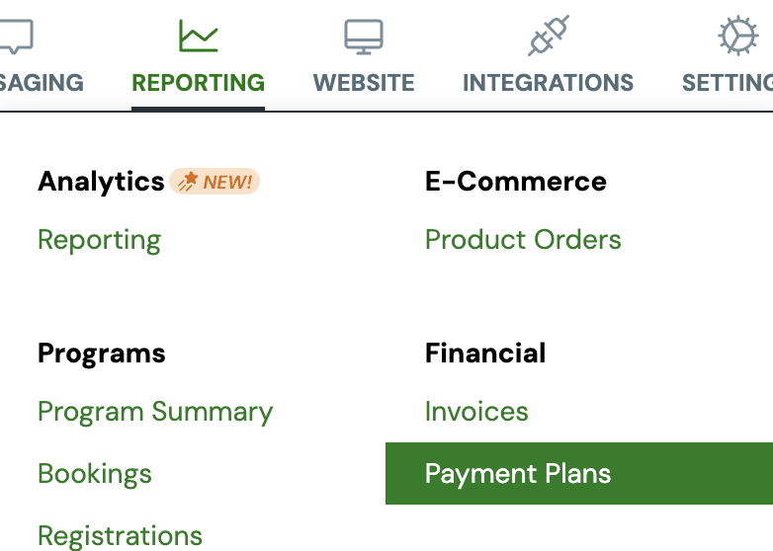Open the SETTINGS tab label

(x=728, y=82)
